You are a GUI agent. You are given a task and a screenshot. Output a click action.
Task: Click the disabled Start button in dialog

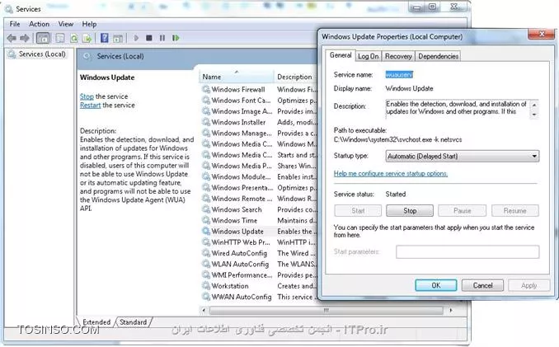pos(358,210)
